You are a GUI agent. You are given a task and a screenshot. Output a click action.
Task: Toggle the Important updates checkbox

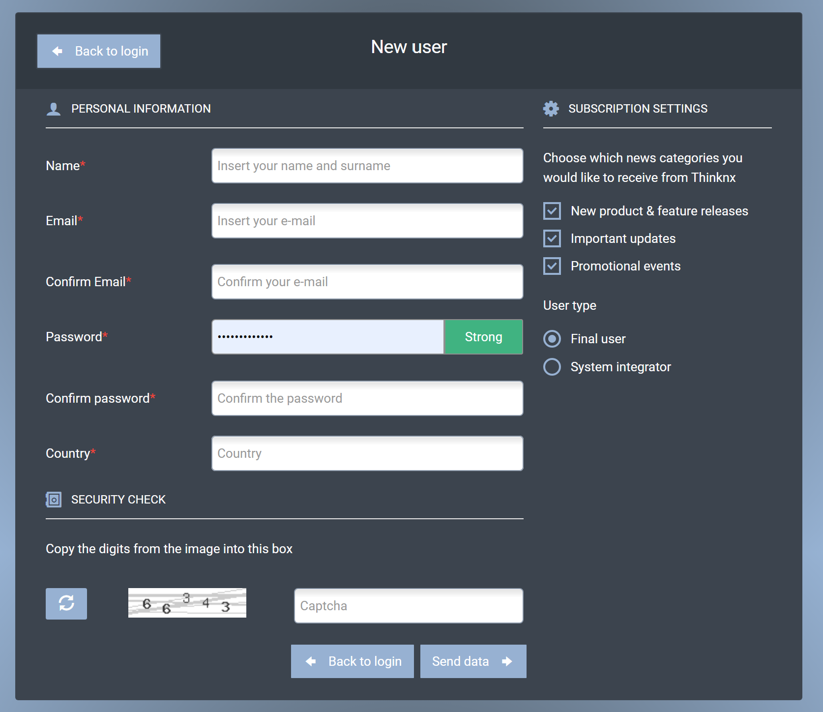[x=552, y=238]
